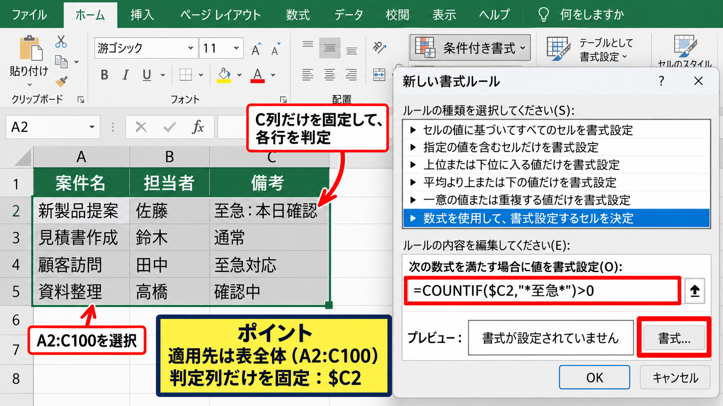Open the font size 11 dropdown
This screenshot has height=406, width=723.
click(236, 48)
